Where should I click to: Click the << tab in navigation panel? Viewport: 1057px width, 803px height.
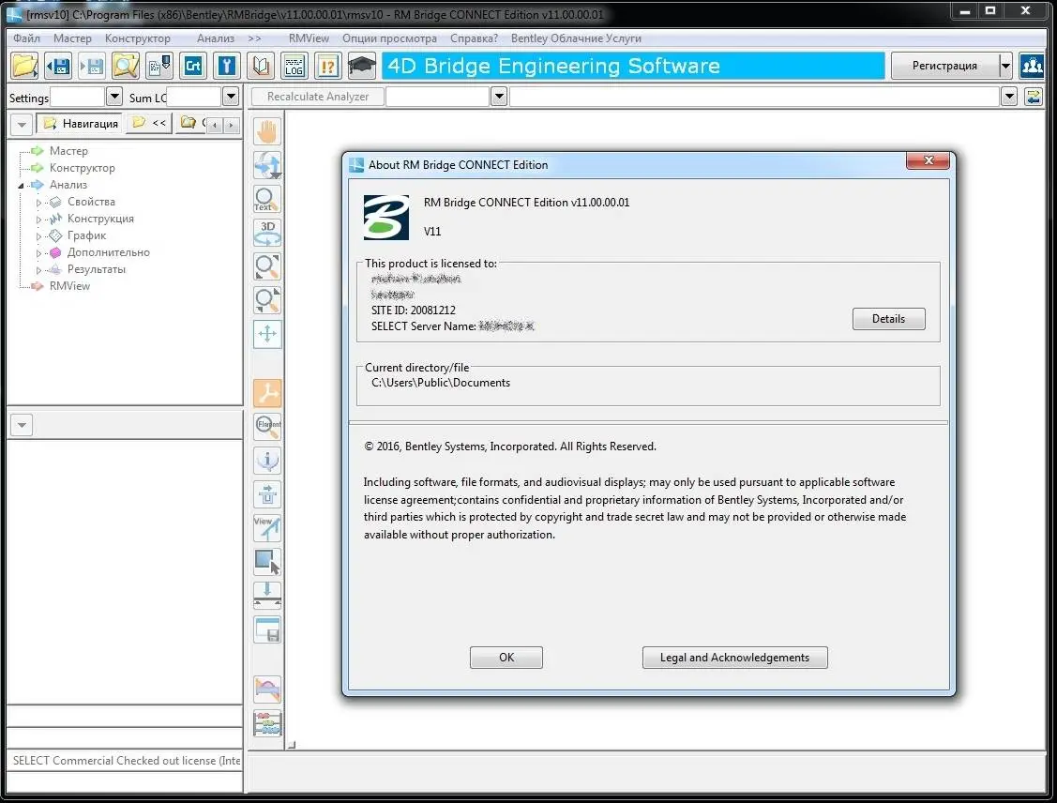(150, 123)
